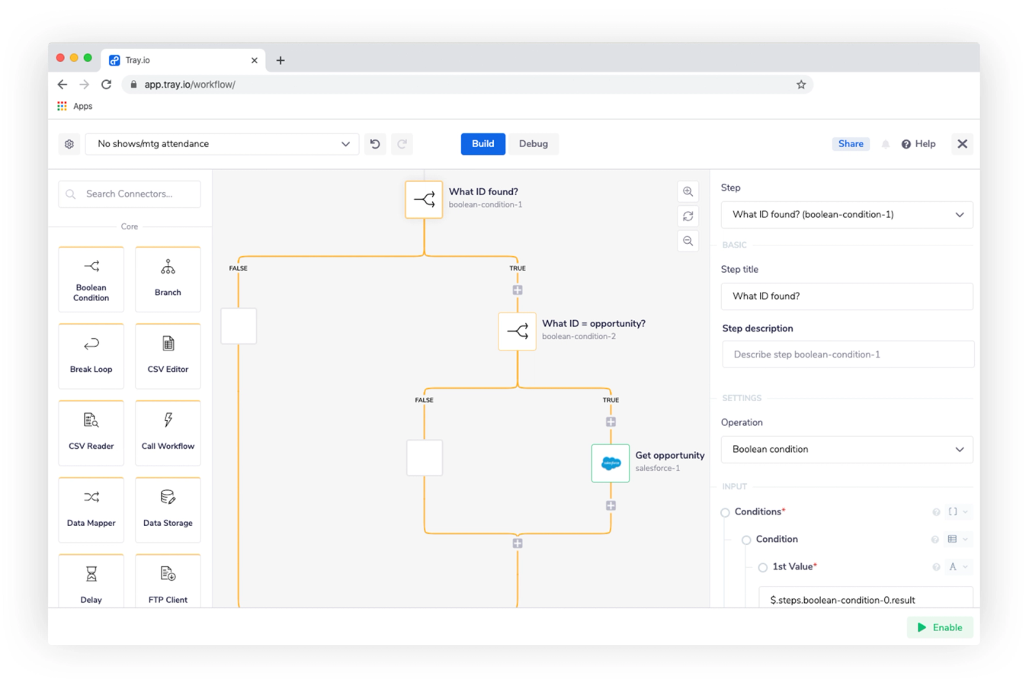The width and height of the screenshot is (1029, 686).
Task: Zoom out of the canvas
Action: pyautogui.click(x=688, y=242)
